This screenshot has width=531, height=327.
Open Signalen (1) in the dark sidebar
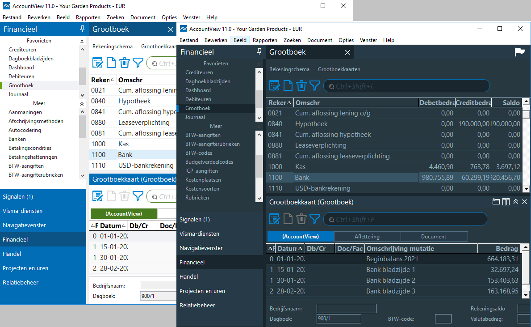pyautogui.click(x=194, y=220)
